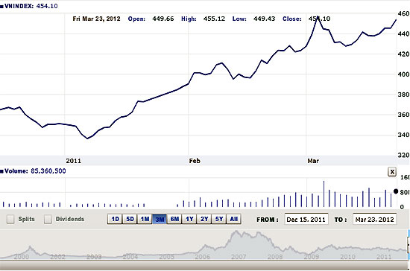The image size is (410, 271).
Task: Select the 1M time range
Action: pyautogui.click(x=145, y=219)
